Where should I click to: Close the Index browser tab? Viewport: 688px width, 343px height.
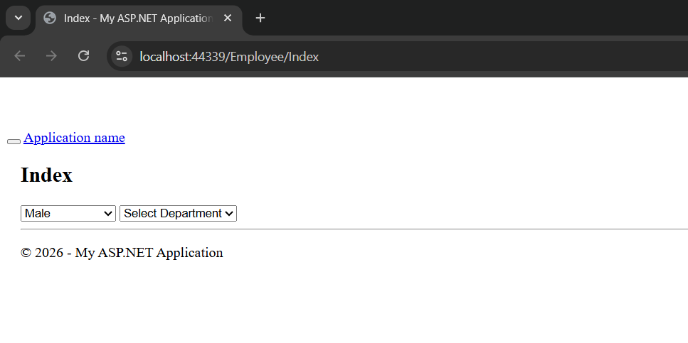pos(228,18)
